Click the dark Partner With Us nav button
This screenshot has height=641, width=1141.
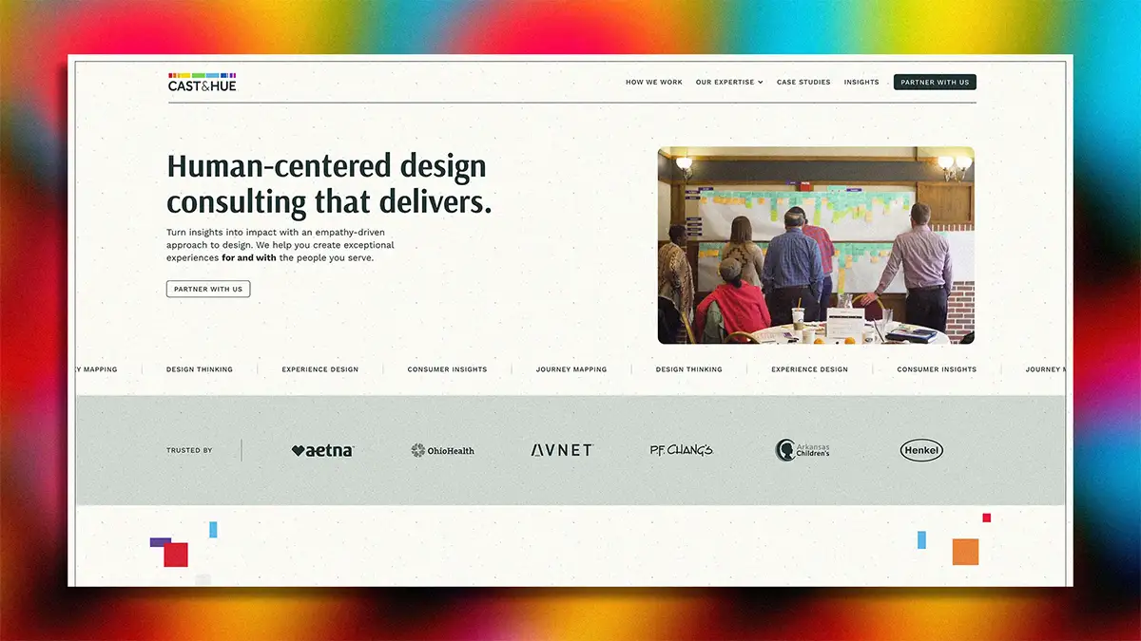pyautogui.click(x=935, y=83)
